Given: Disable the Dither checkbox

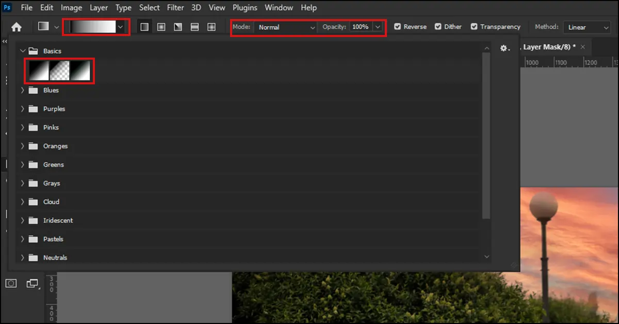Looking at the screenshot, I should pyautogui.click(x=438, y=27).
